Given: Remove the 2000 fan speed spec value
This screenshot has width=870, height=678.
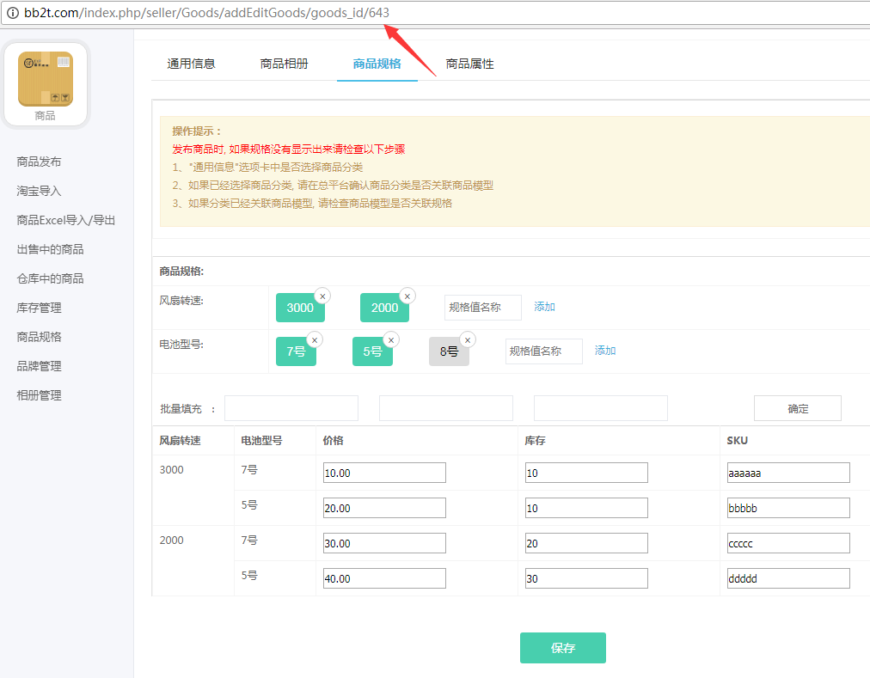Looking at the screenshot, I should (407, 296).
